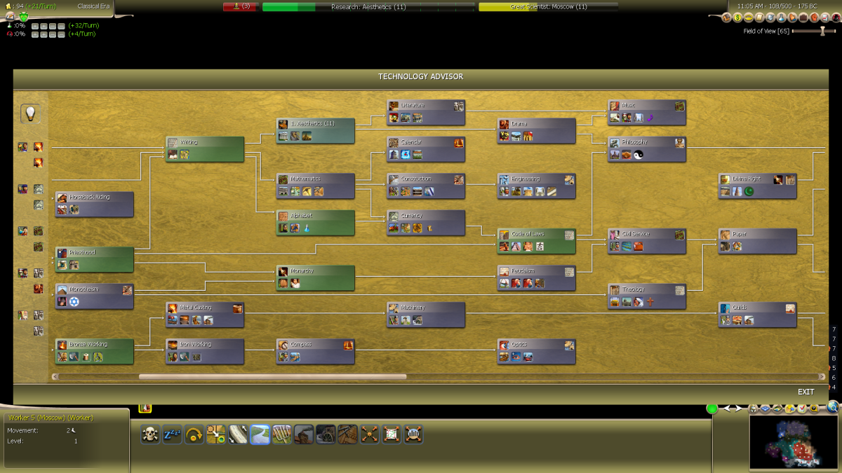This screenshot has width=842, height=473.
Task: Pick the Construction technology box
Action: tap(426, 186)
